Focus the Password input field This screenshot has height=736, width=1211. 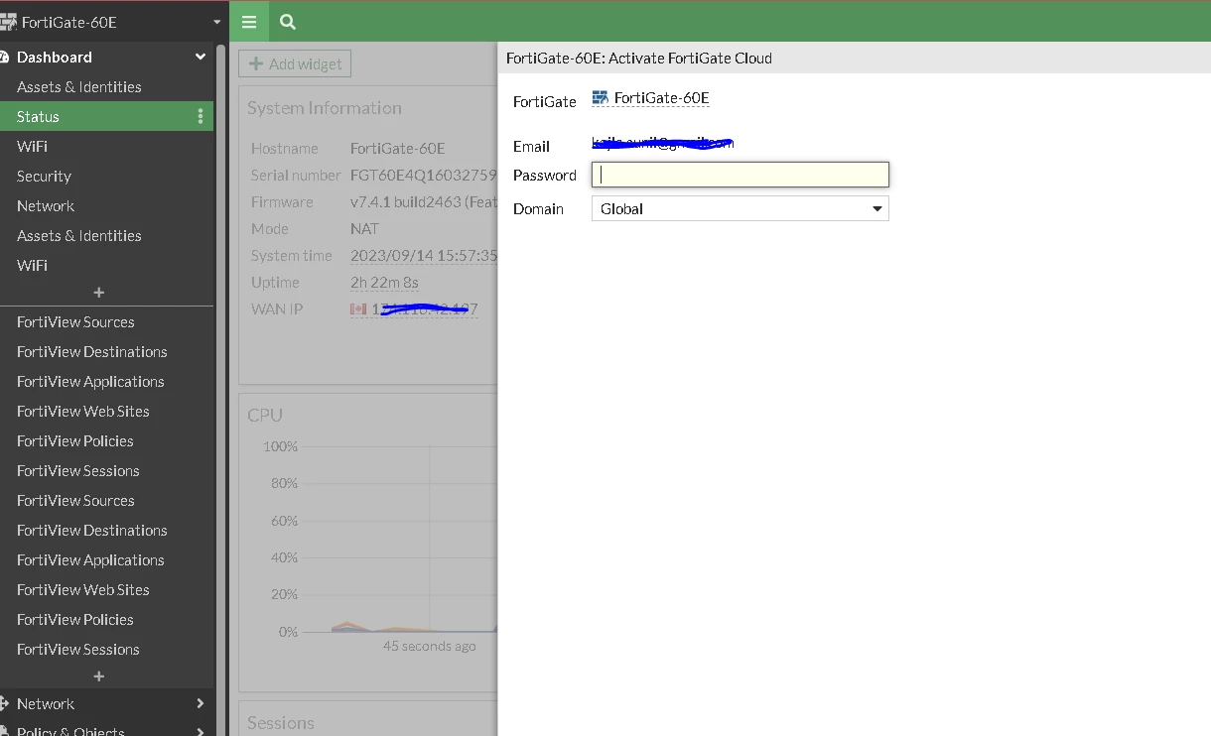pos(740,175)
